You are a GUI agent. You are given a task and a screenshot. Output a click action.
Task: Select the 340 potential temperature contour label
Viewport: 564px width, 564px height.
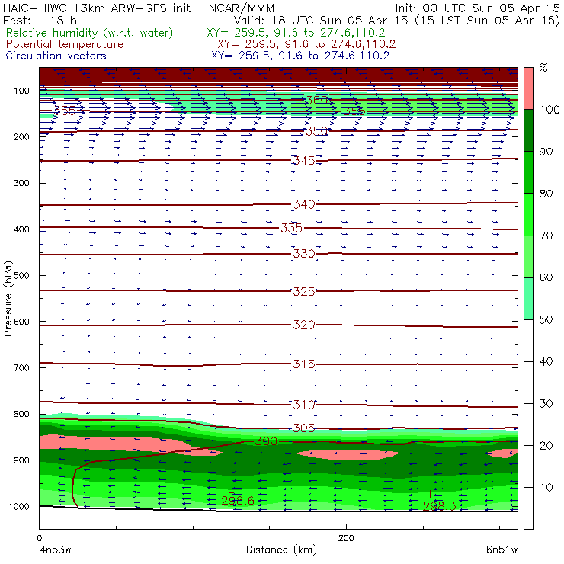point(304,204)
